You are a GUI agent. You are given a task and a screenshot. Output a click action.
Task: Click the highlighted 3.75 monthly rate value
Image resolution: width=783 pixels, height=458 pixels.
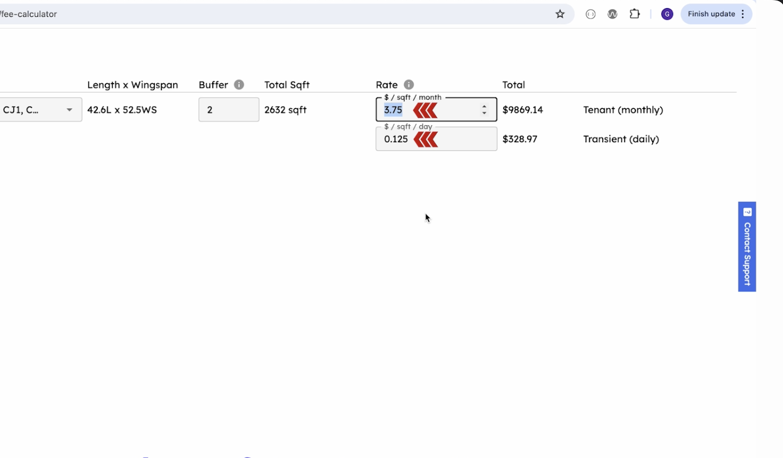pyautogui.click(x=393, y=110)
